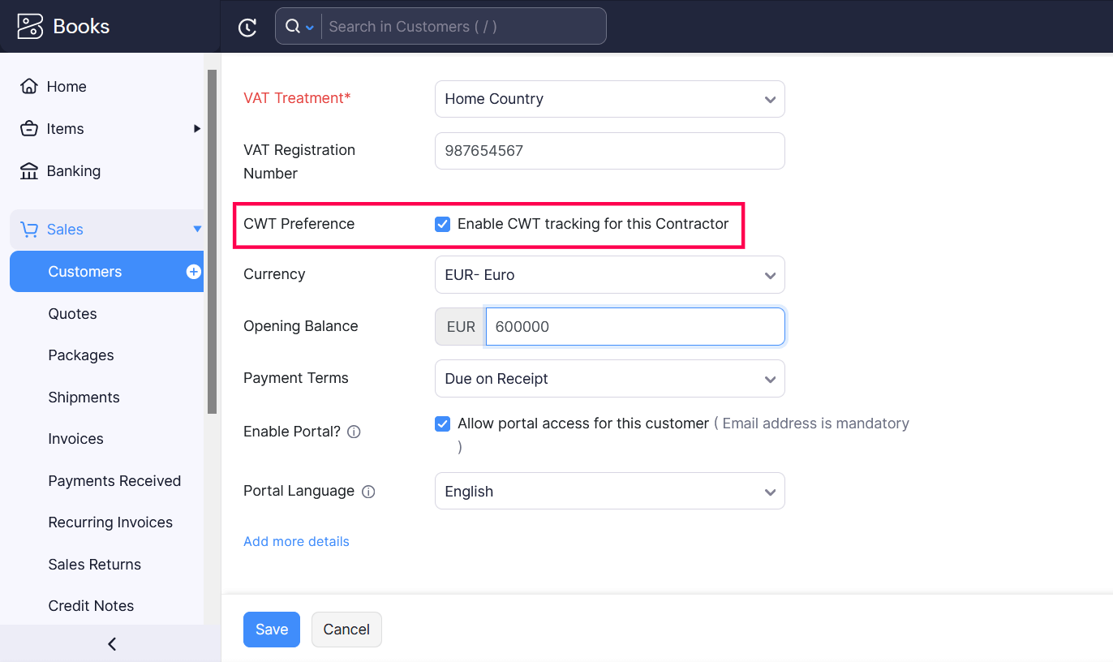
Task: Show Enable Portal info tooltip icon
Action: [x=354, y=432]
